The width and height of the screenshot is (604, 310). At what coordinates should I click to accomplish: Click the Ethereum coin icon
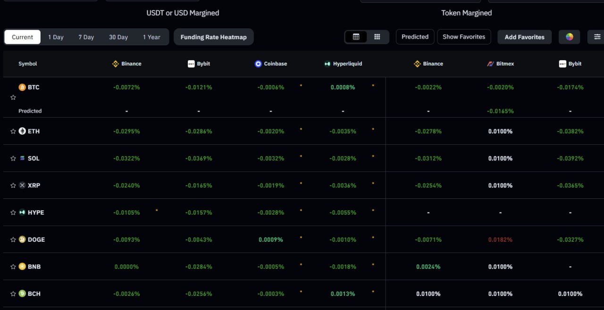point(22,131)
